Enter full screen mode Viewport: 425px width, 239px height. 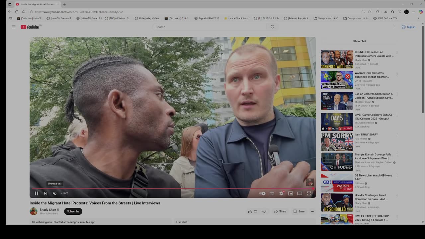pyautogui.click(x=309, y=194)
